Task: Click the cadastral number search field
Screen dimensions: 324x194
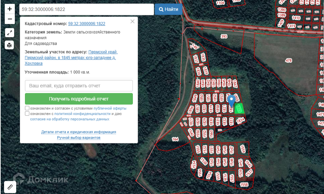Action: pyautogui.click(x=87, y=9)
